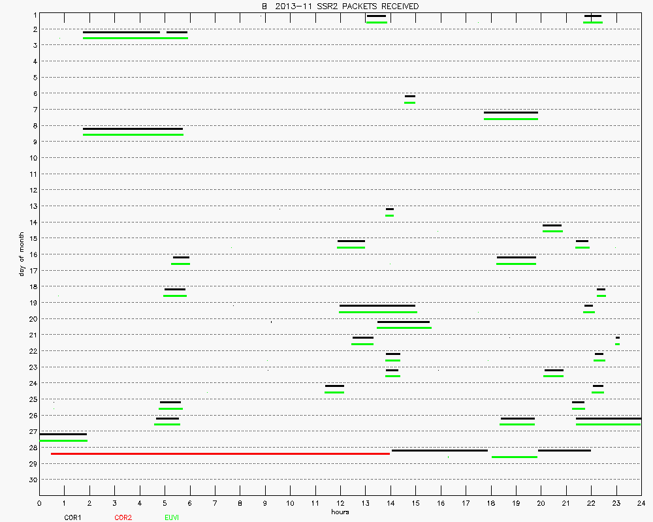Select the tiny black bar on day 21 near hour 23
Viewport: 653px width, 522px height.
[x=617, y=338]
